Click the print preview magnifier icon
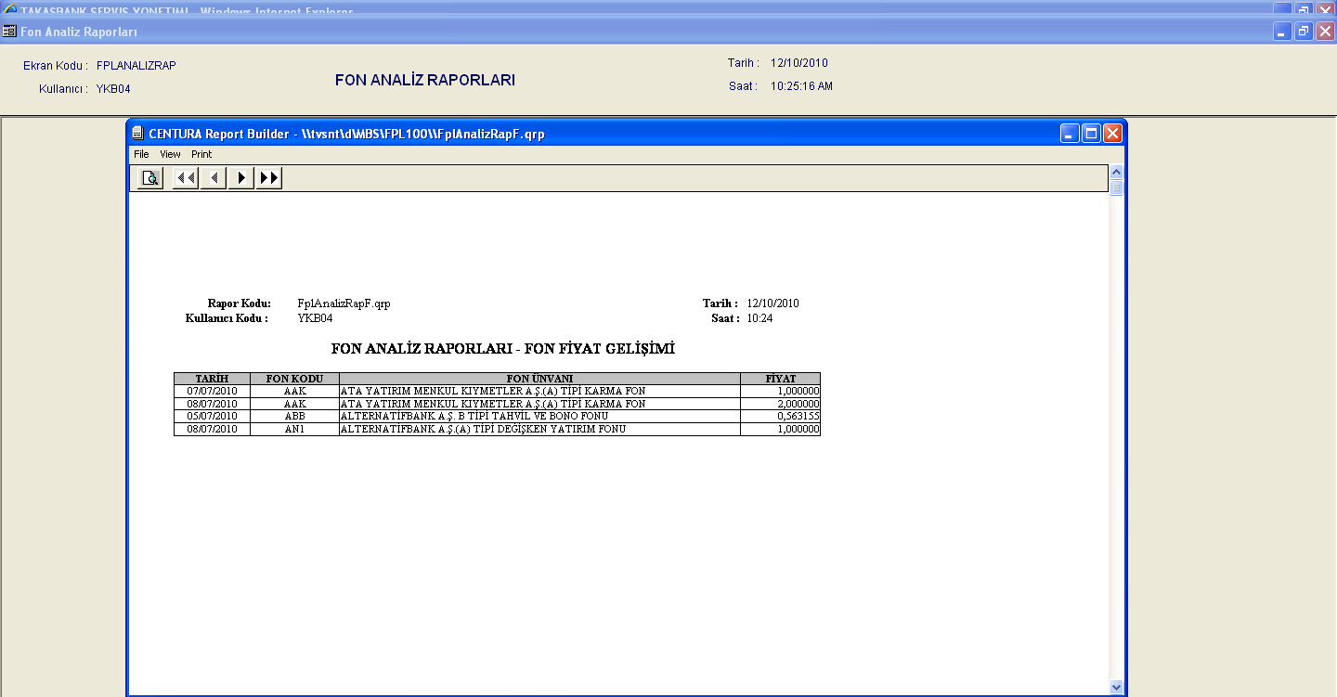 (x=149, y=178)
